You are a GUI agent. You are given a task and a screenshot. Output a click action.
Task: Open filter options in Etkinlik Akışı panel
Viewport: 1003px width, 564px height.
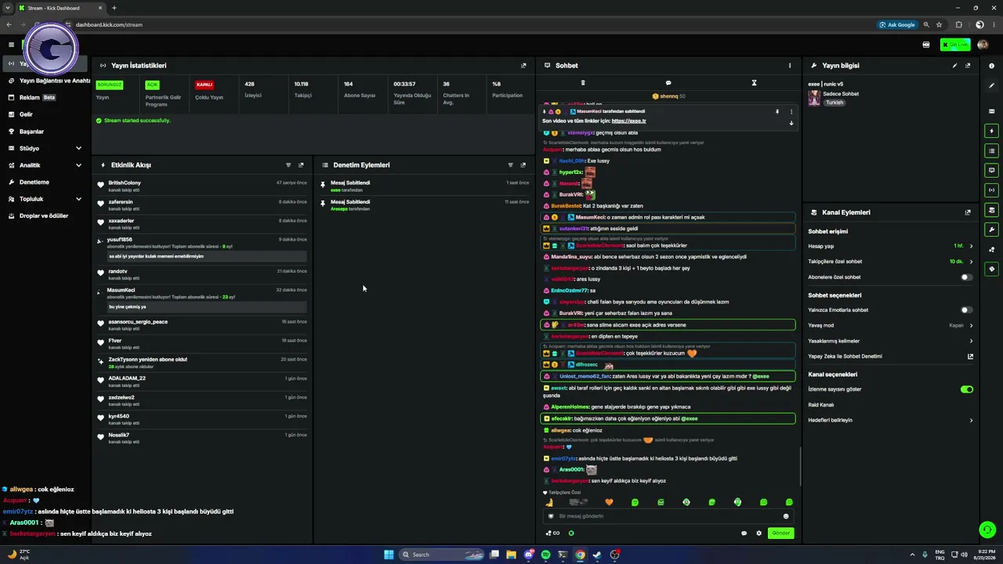coord(288,165)
